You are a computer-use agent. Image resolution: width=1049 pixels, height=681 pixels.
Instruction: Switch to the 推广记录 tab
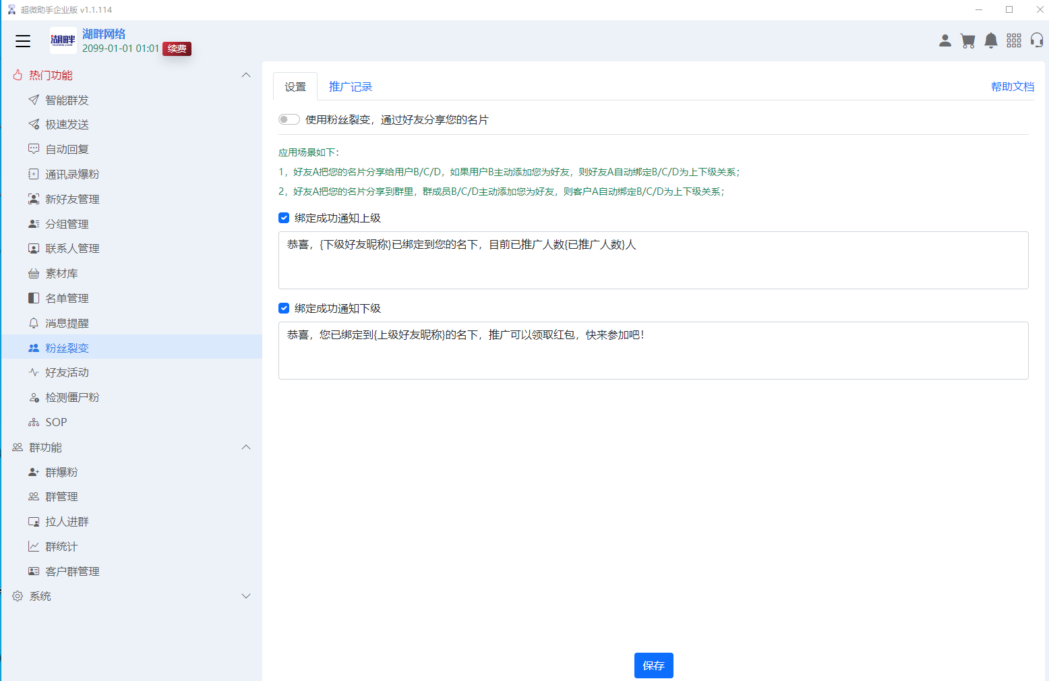349,86
